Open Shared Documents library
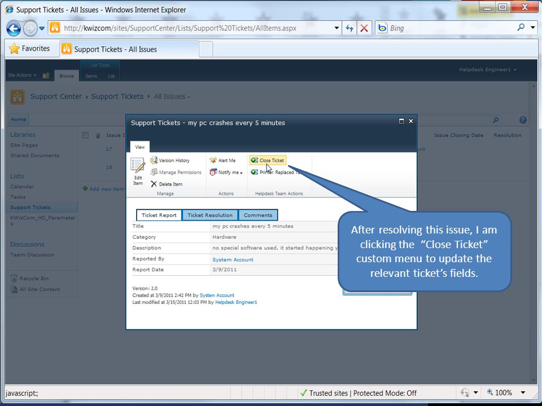This screenshot has width=542, height=406. pyautogui.click(x=34, y=156)
